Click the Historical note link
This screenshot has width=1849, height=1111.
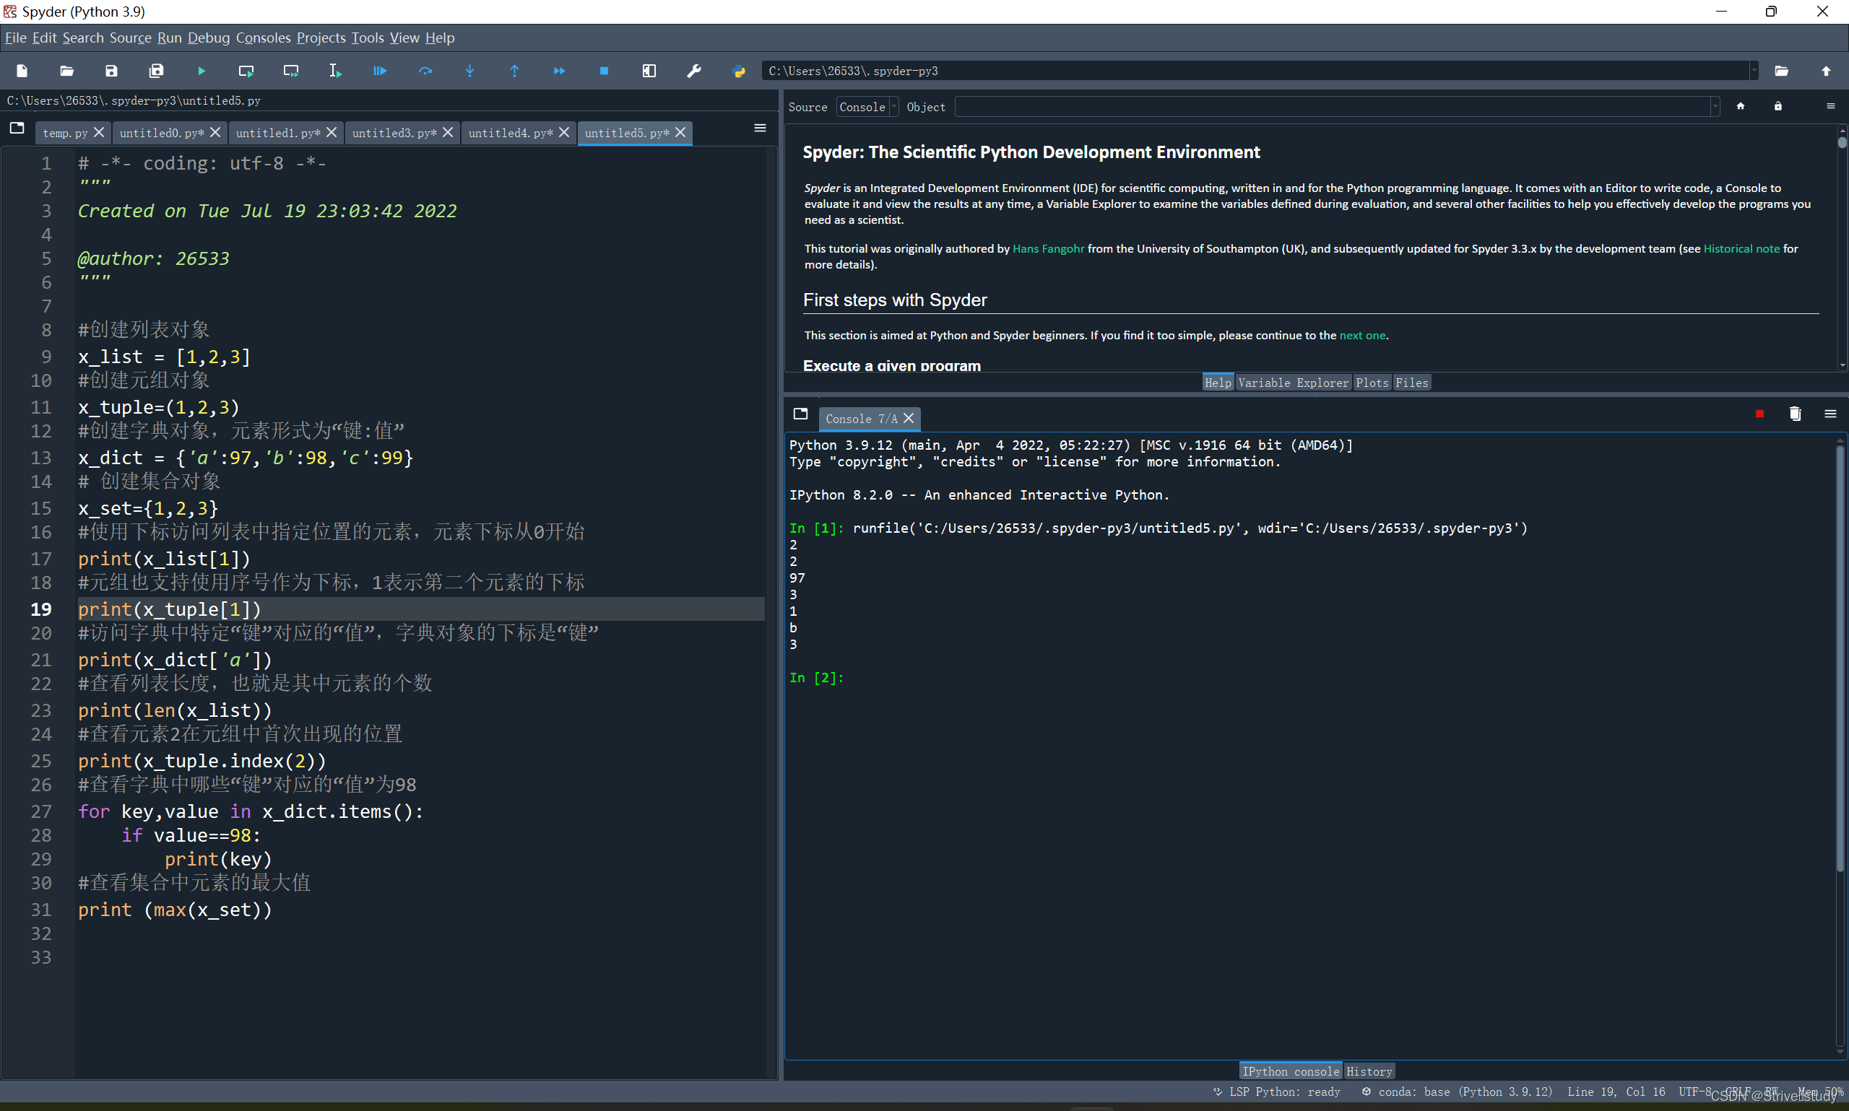click(x=1741, y=248)
